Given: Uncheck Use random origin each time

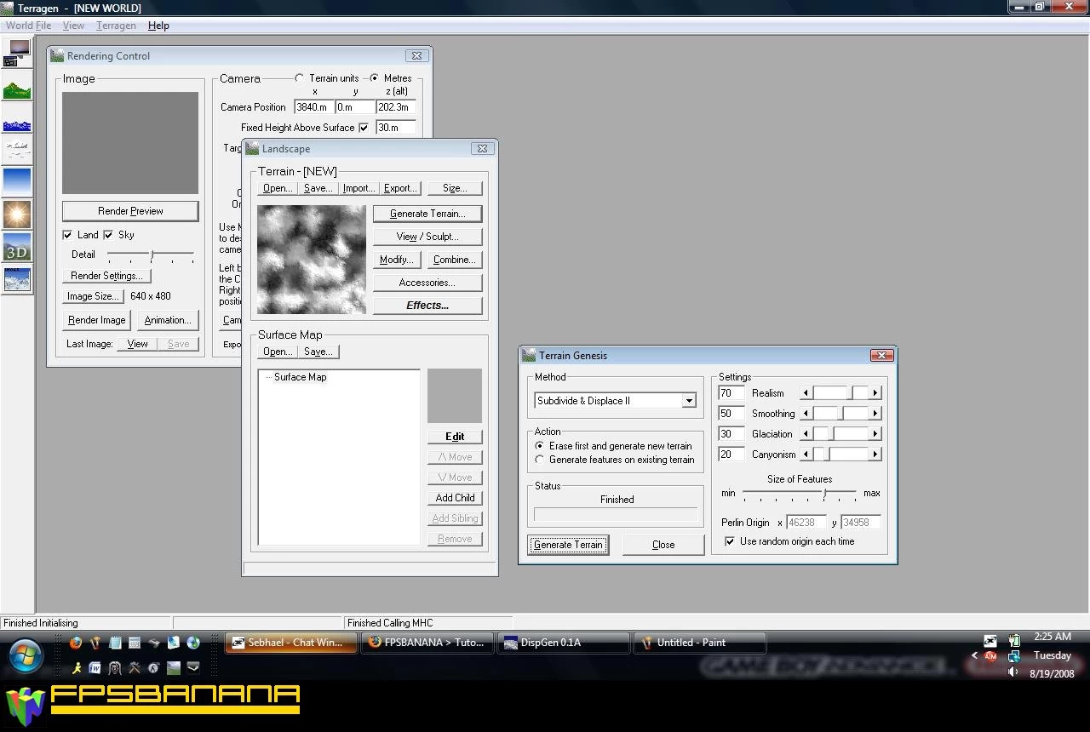Looking at the screenshot, I should (x=730, y=541).
